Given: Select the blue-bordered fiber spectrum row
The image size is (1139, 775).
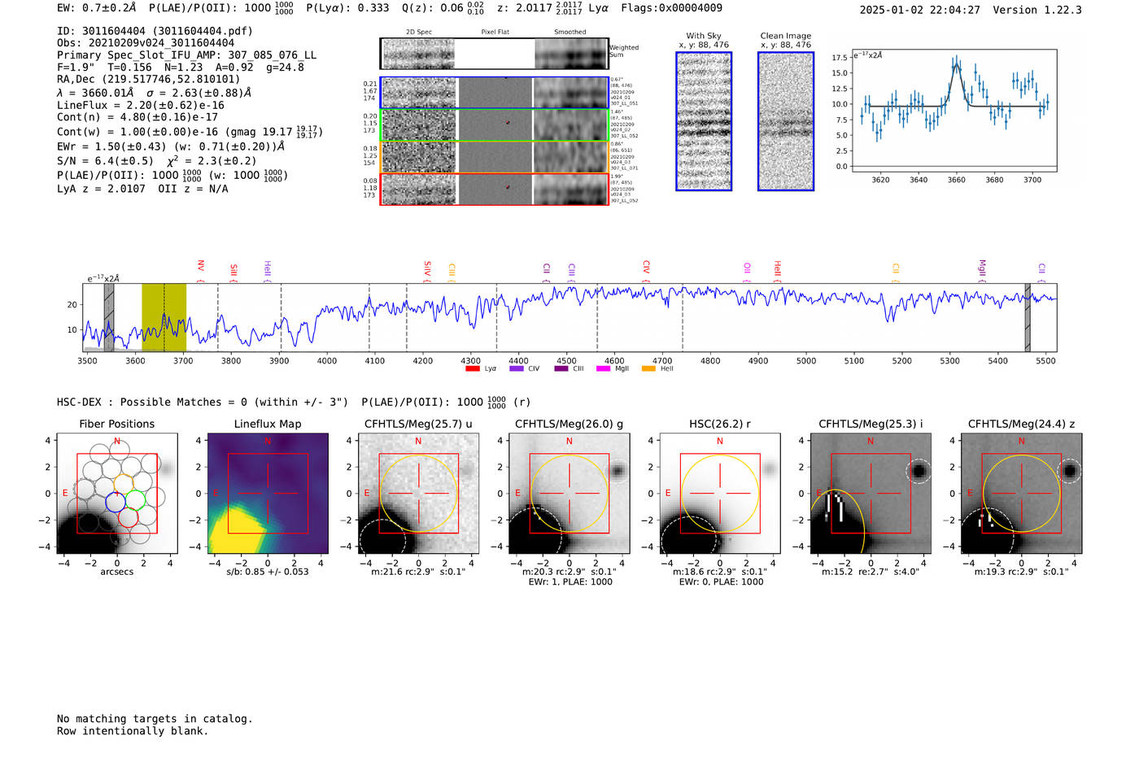Looking at the screenshot, I should coord(495,93).
